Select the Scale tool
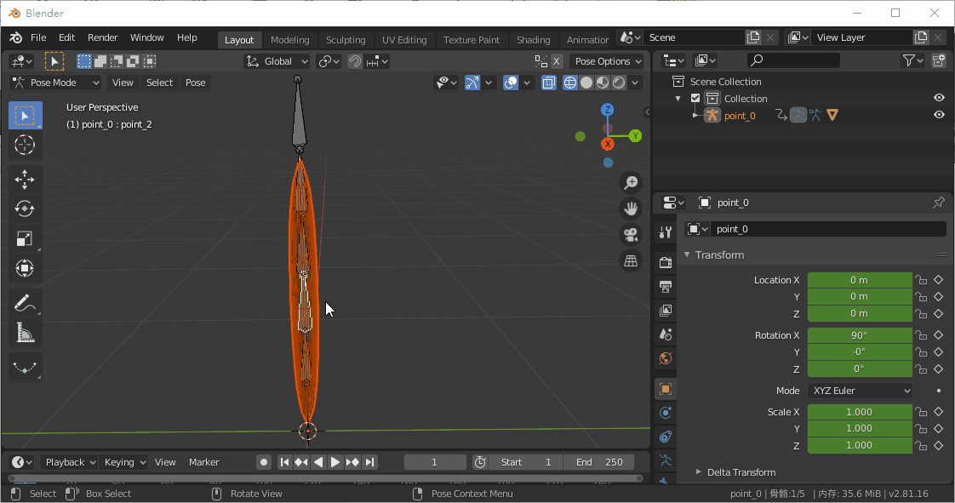Image resolution: width=955 pixels, height=503 pixels. (x=25, y=238)
